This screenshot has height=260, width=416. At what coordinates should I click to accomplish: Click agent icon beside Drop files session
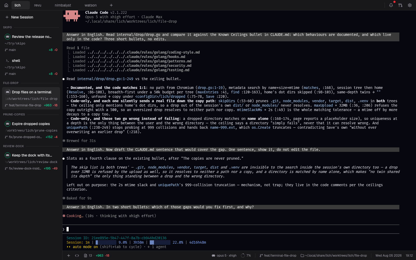[8, 92]
